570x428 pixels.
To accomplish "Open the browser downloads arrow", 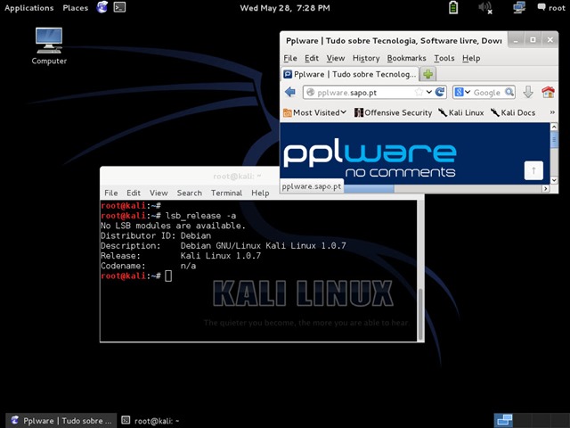I will (x=528, y=92).
